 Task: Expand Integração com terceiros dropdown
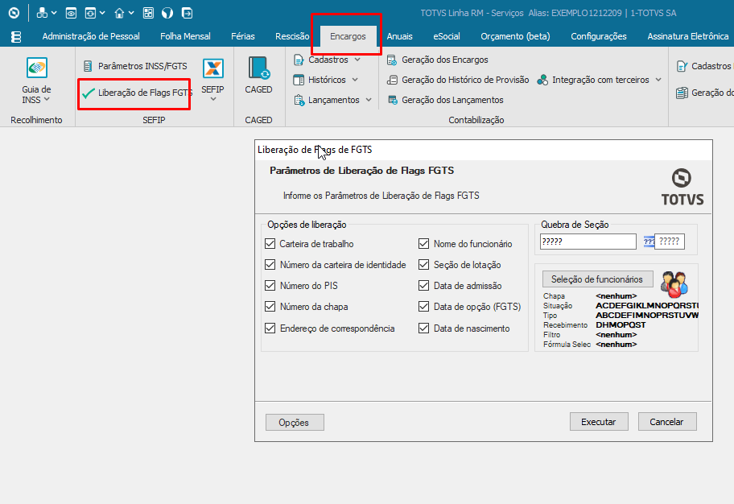658,80
